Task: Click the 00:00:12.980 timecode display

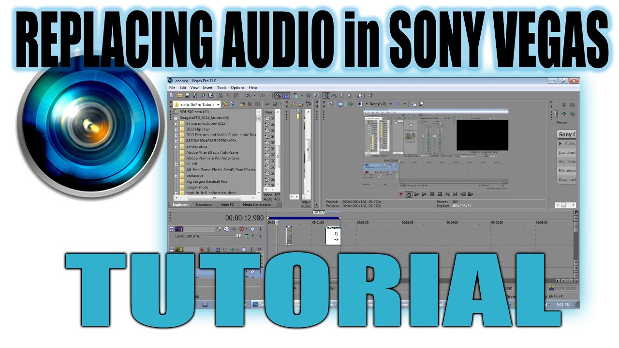Action: pos(245,218)
